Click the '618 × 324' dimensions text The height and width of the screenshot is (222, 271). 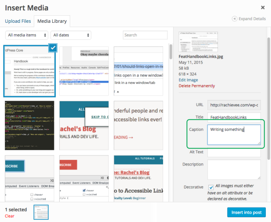[188, 74]
